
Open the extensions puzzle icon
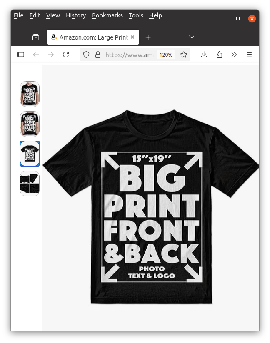point(219,55)
